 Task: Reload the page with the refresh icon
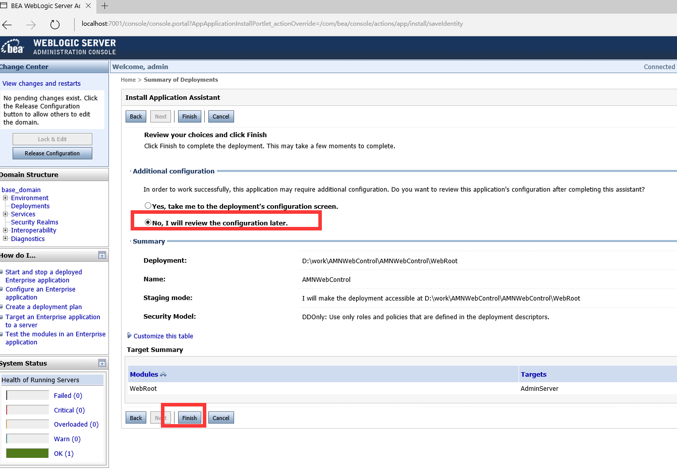tap(55, 24)
